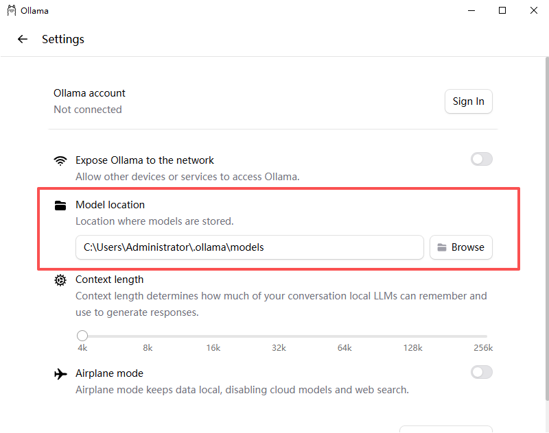The width and height of the screenshot is (549, 433).
Task: Choose the 128k context length label
Action: pos(413,348)
